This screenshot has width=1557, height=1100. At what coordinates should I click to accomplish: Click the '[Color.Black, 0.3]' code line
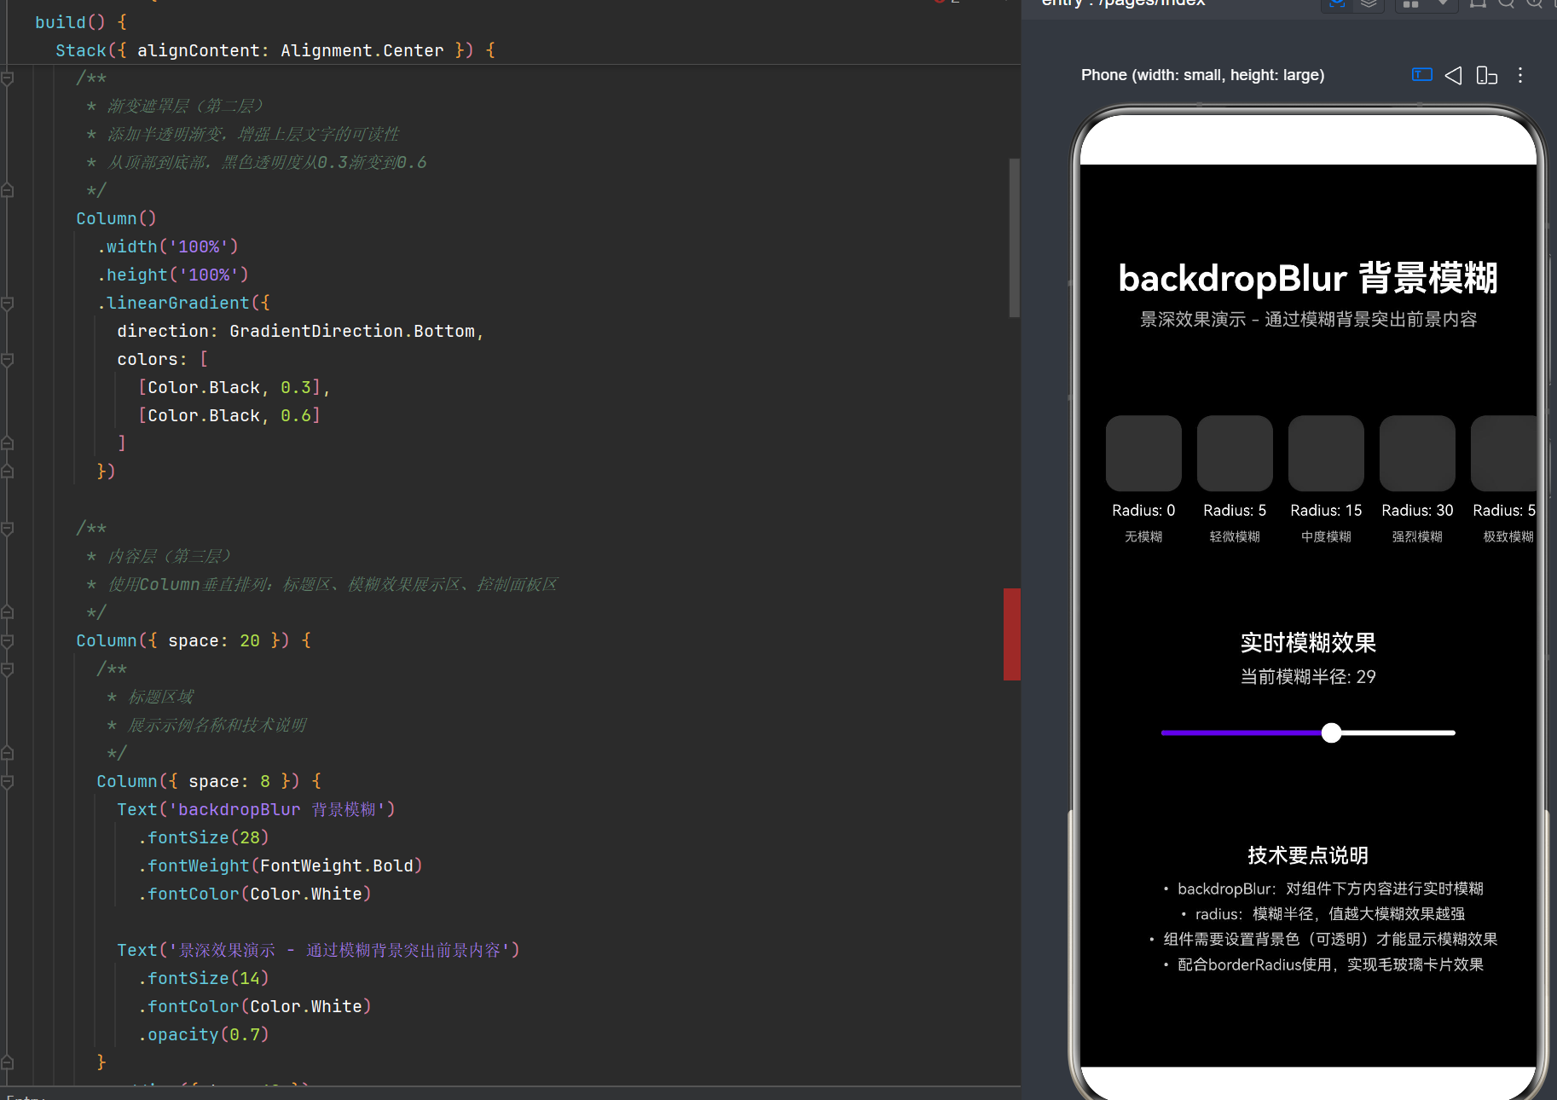pos(234,387)
